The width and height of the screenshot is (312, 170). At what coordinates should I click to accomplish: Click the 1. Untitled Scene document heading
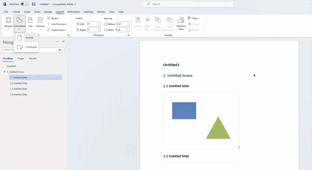point(178,76)
